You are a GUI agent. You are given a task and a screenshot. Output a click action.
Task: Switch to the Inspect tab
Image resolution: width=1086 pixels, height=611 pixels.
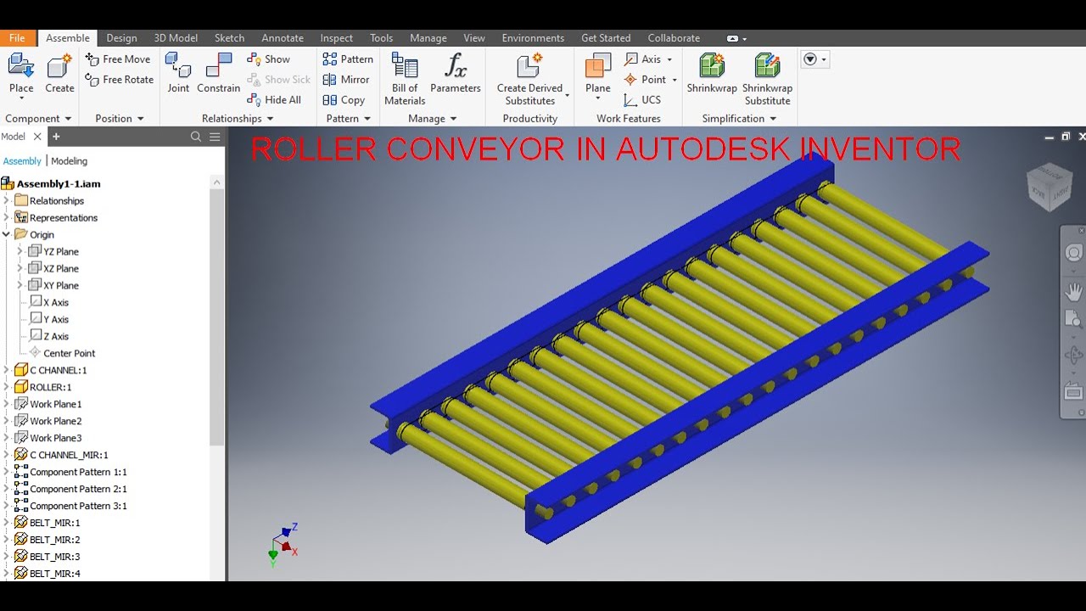[x=337, y=38]
